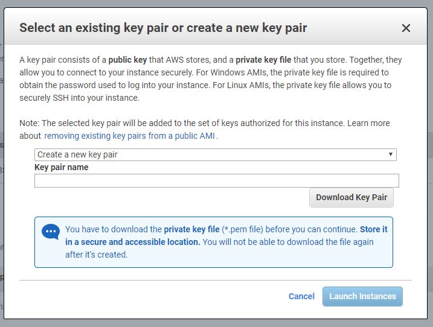Click the "Key pair name" field label
This screenshot has width=433, height=327.
pos(62,167)
